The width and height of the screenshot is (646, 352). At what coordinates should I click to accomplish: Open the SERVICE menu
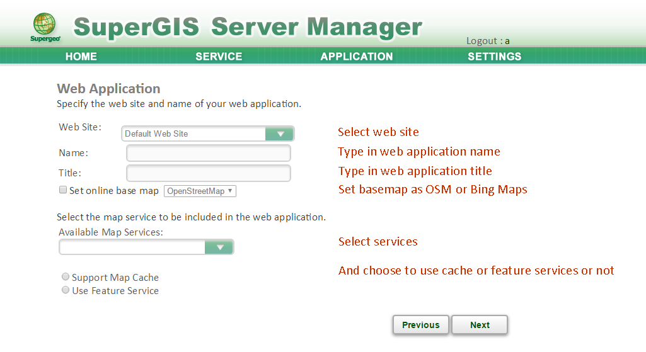pos(219,57)
